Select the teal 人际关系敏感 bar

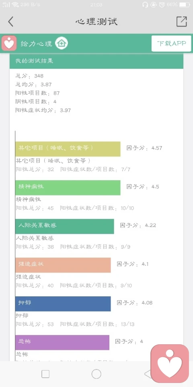pos(64,226)
